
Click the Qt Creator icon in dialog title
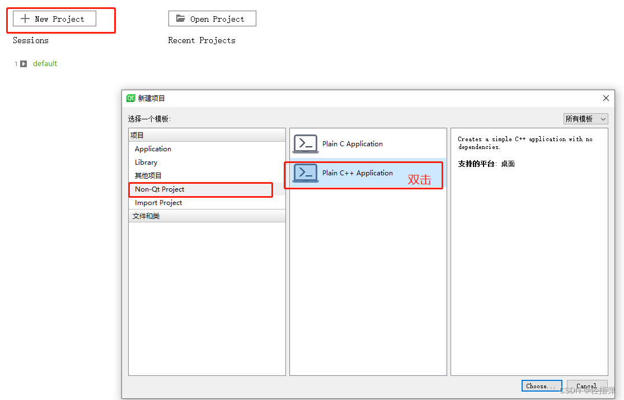[131, 98]
